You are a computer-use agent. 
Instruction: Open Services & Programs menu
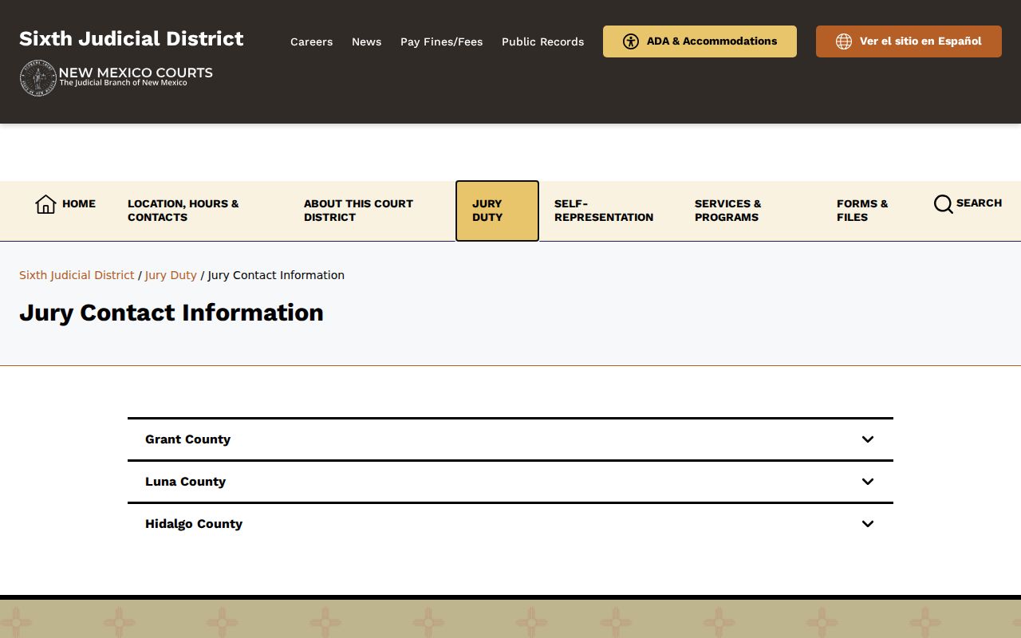coord(727,211)
